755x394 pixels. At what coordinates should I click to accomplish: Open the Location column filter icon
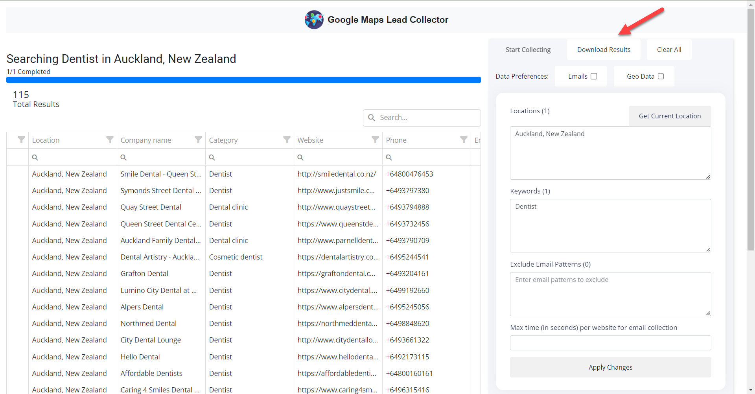[x=110, y=140]
